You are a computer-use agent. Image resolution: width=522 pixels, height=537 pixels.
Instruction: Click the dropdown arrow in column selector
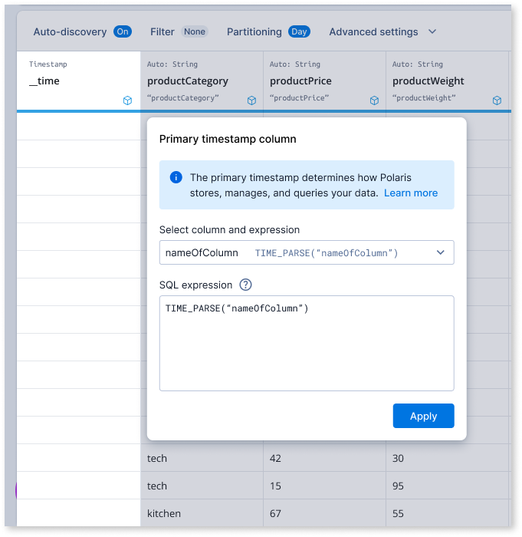pos(440,252)
